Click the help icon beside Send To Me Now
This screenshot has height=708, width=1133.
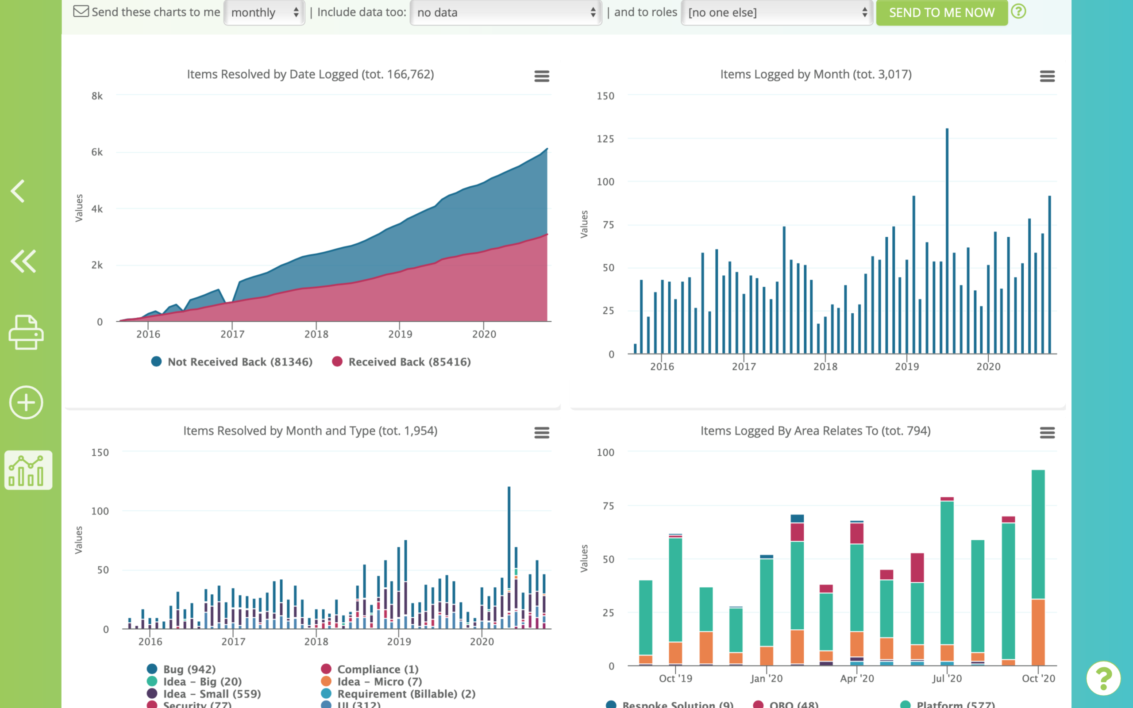pos(1018,12)
